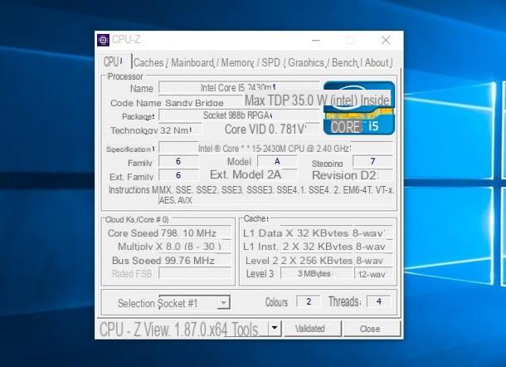This screenshot has width=506, height=367.
Task: Click the Intel Core i5 logo badge
Action: (x=359, y=108)
